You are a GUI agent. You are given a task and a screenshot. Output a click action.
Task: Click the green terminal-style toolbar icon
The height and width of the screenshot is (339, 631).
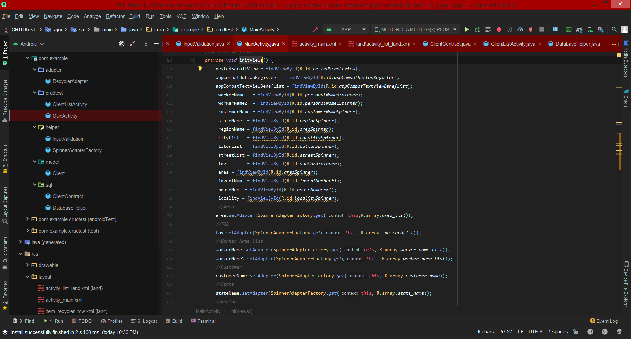(568, 29)
